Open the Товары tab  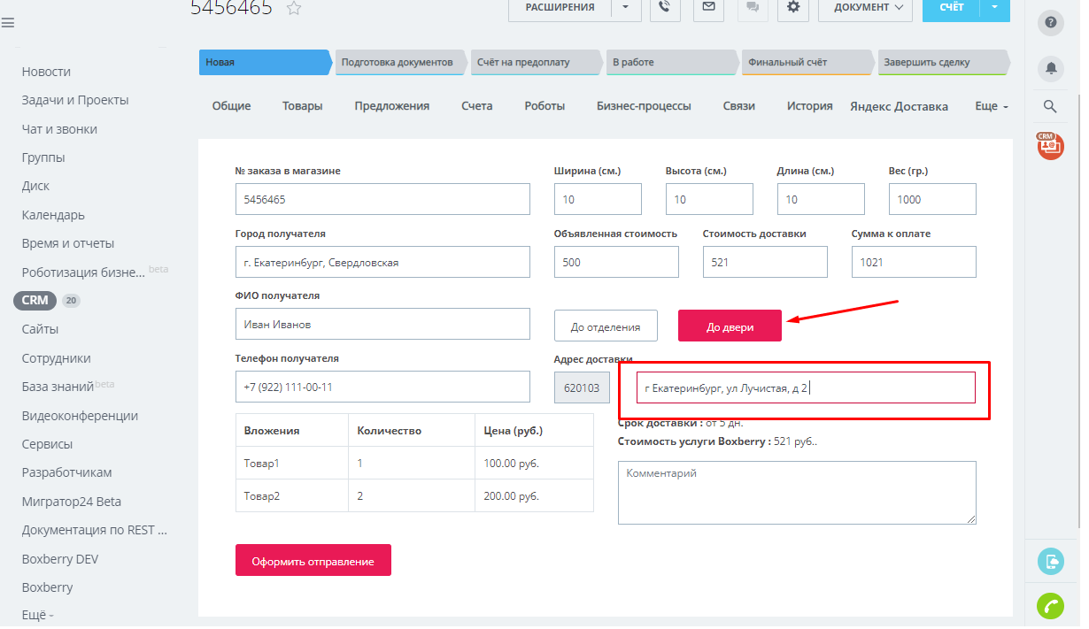(x=303, y=106)
